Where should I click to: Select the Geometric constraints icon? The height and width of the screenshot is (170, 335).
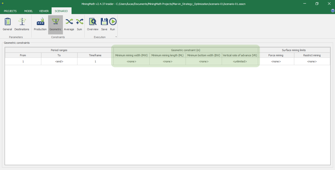(55, 24)
